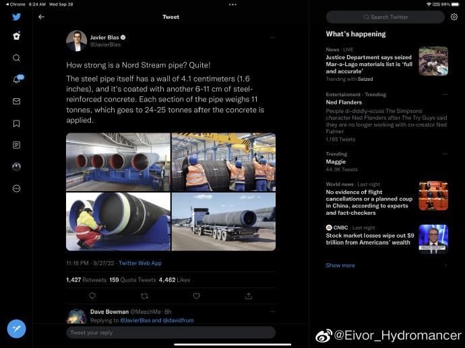
Task: Go back with the left arrow
Action: click(x=42, y=17)
